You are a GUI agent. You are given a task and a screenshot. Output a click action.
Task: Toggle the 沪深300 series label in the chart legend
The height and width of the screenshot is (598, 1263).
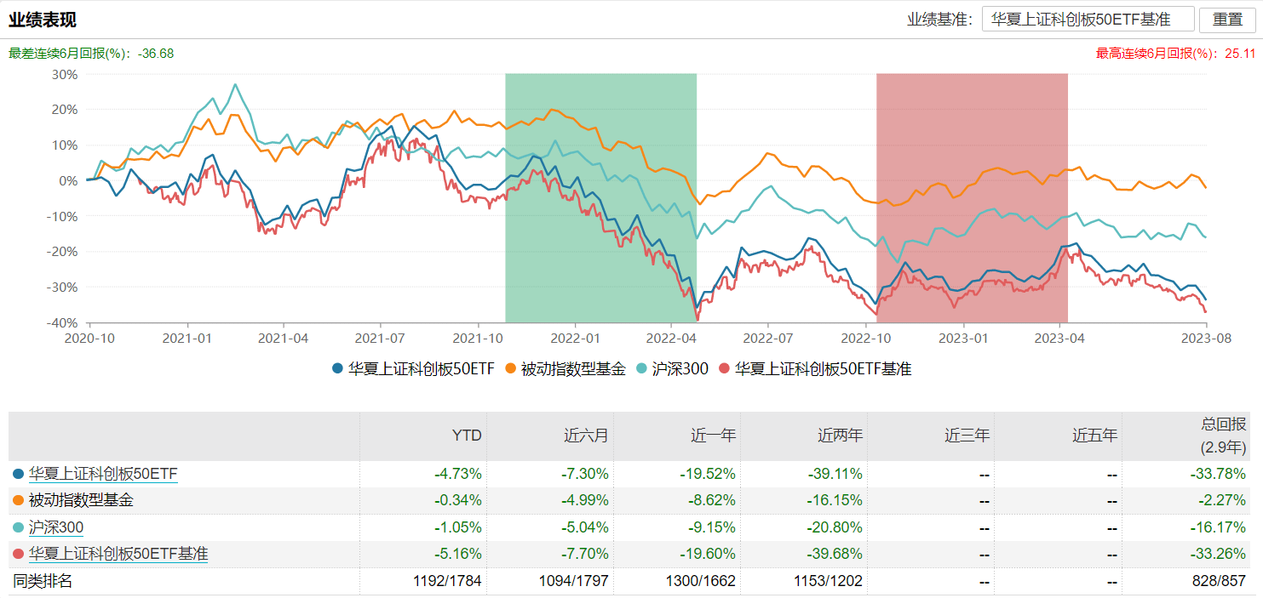click(680, 369)
